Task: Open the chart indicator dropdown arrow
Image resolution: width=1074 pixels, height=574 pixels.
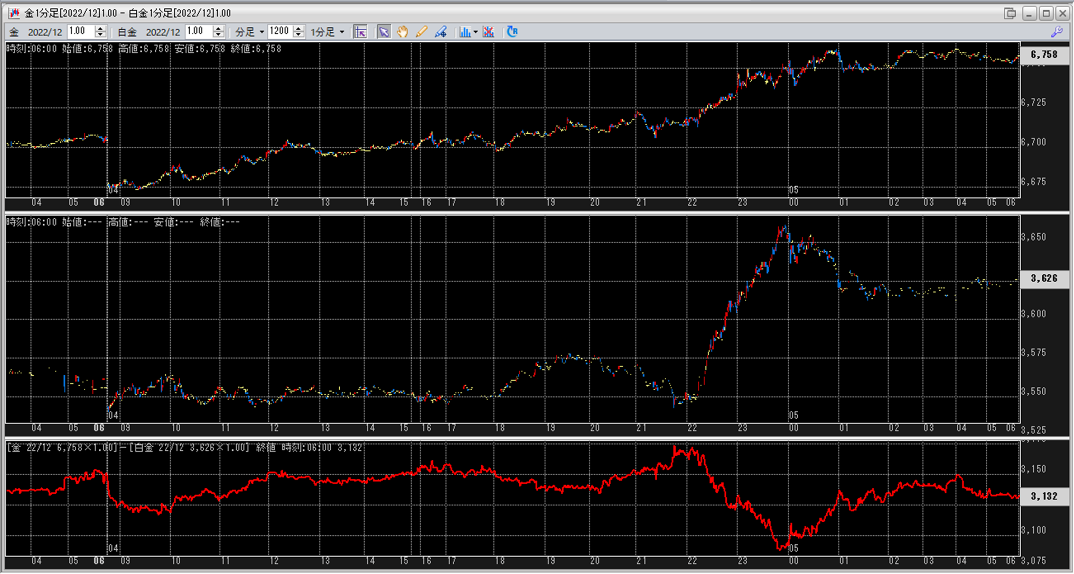Action: click(475, 32)
